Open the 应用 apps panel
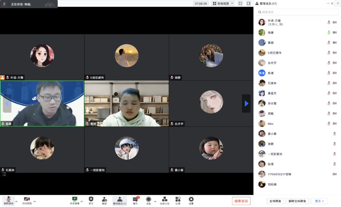341x207 pixels. 178,199
